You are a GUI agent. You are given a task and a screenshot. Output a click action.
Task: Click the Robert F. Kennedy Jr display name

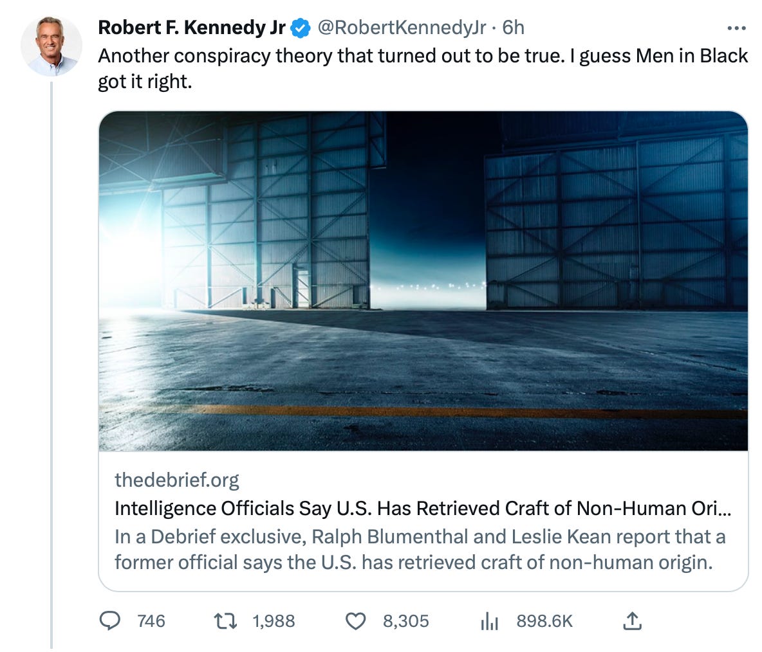pos(192,28)
